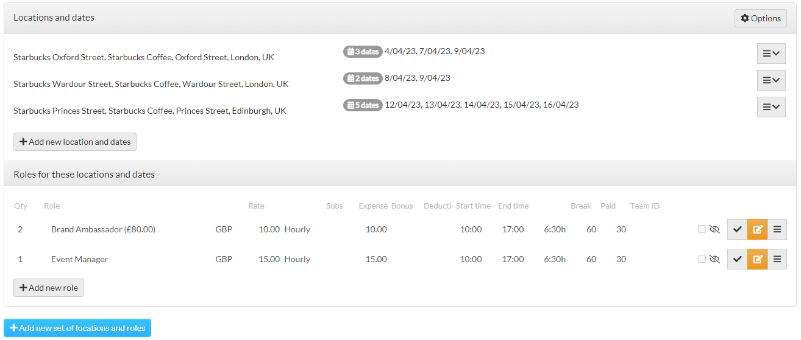Add new set of locations and roles

pos(77,328)
